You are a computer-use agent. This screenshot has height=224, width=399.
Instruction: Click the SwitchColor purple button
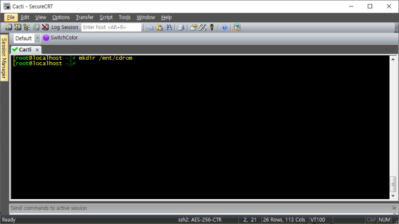coord(60,38)
